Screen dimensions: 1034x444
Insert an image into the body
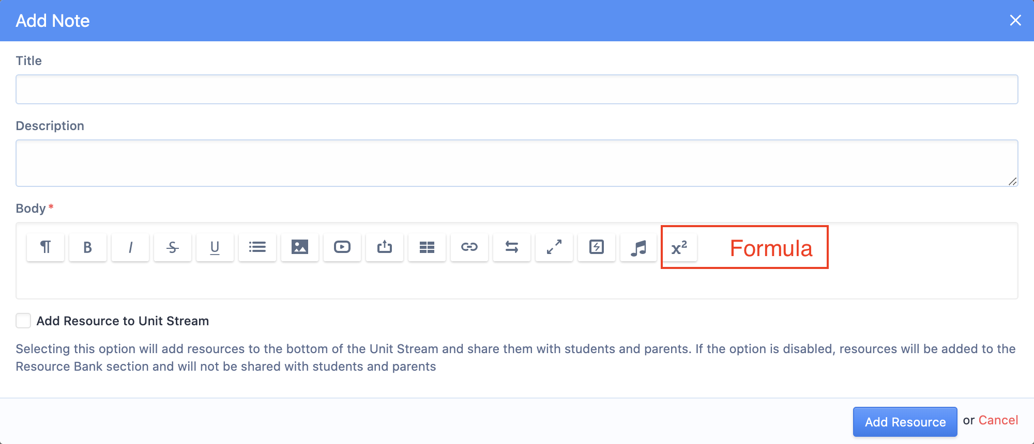(x=300, y=247)
